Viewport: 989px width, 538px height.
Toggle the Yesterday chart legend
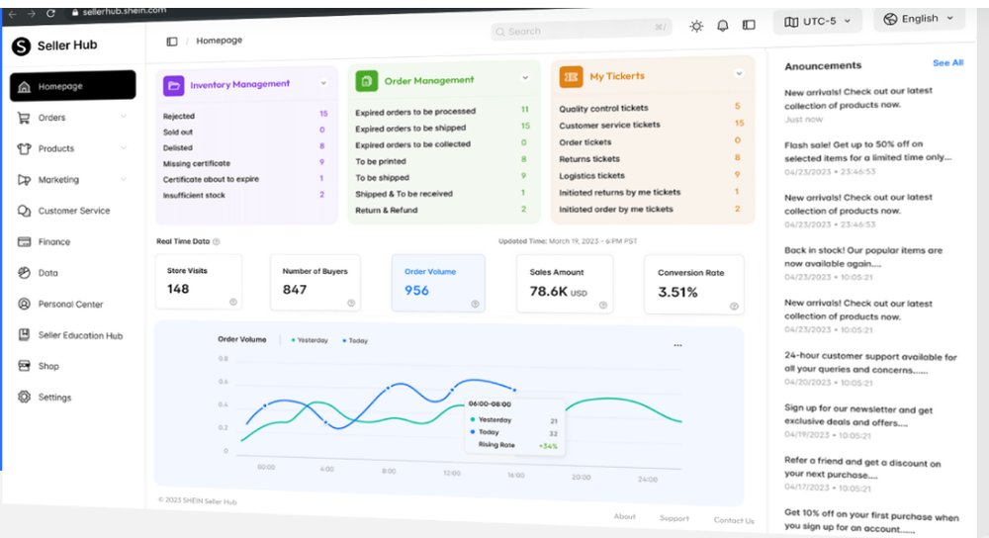pos(310,340)
